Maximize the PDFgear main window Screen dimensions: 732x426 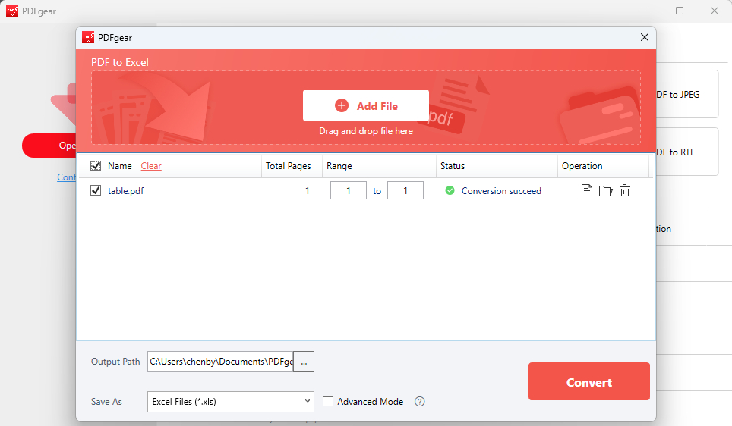click(680, 11)
